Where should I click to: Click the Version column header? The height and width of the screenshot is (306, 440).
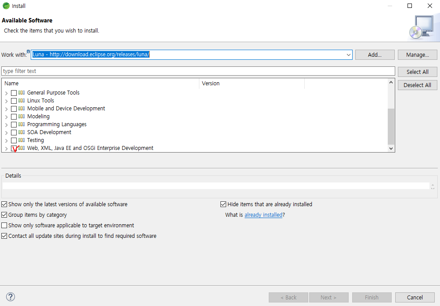pyautogui.click(x=252, y=84)
